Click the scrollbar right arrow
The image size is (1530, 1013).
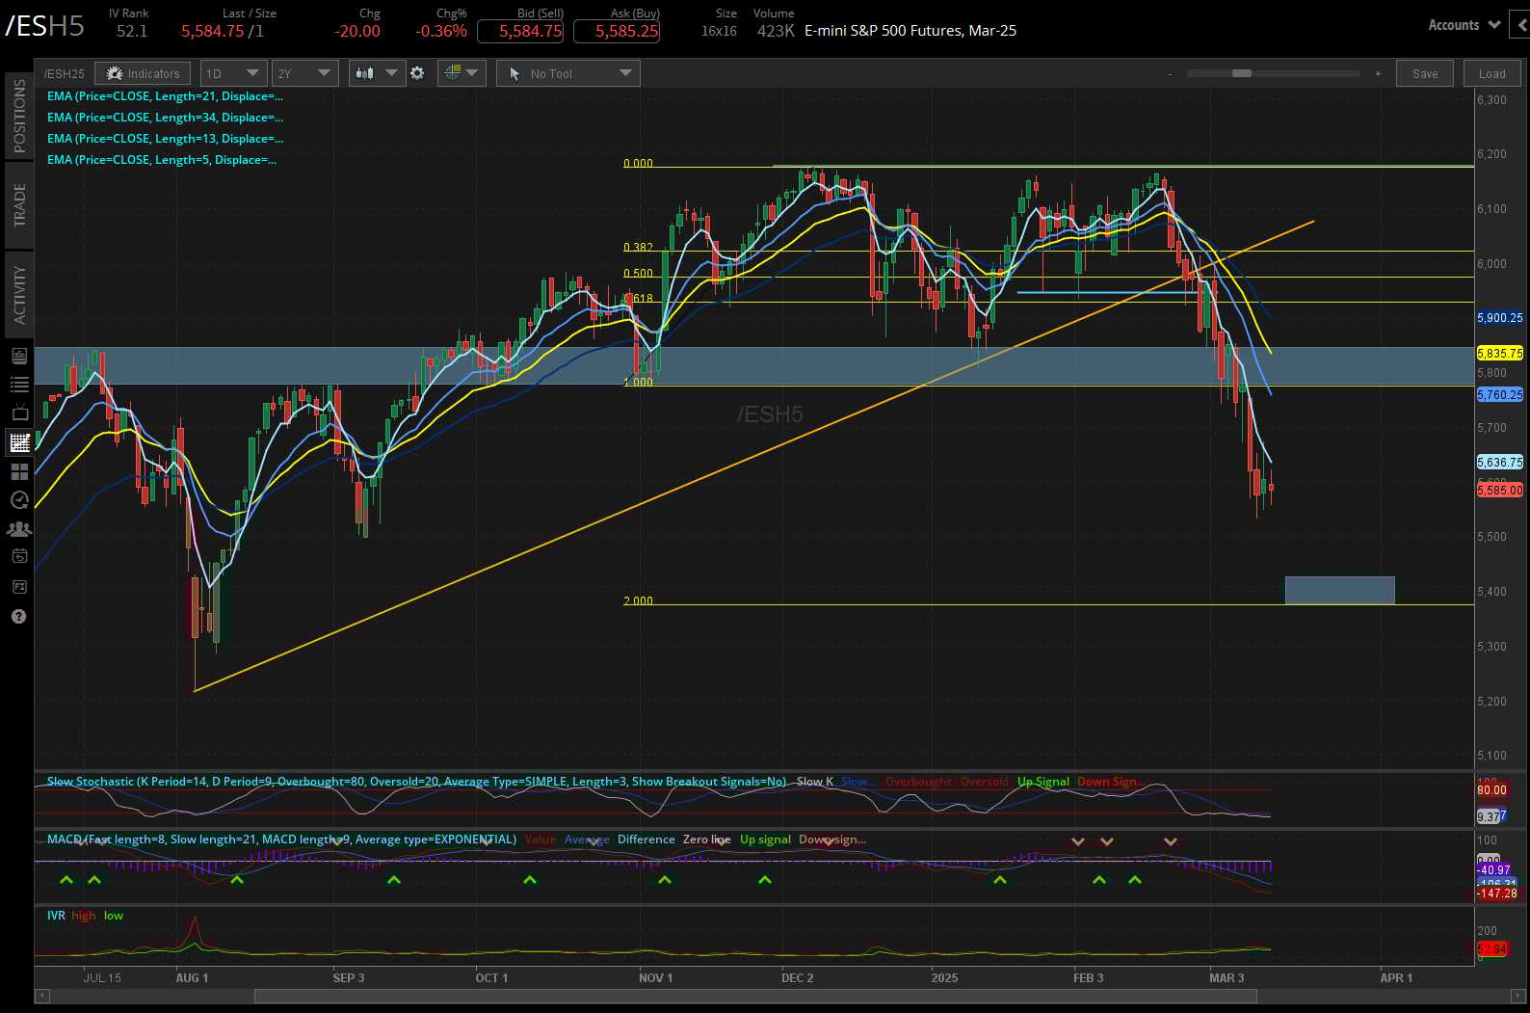pyautogui.click(x=1516, y=996)
